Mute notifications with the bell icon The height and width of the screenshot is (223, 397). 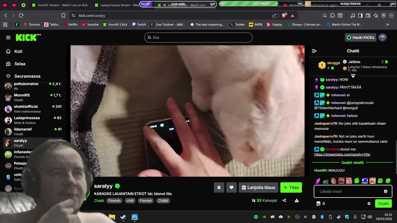coord(219,187)
